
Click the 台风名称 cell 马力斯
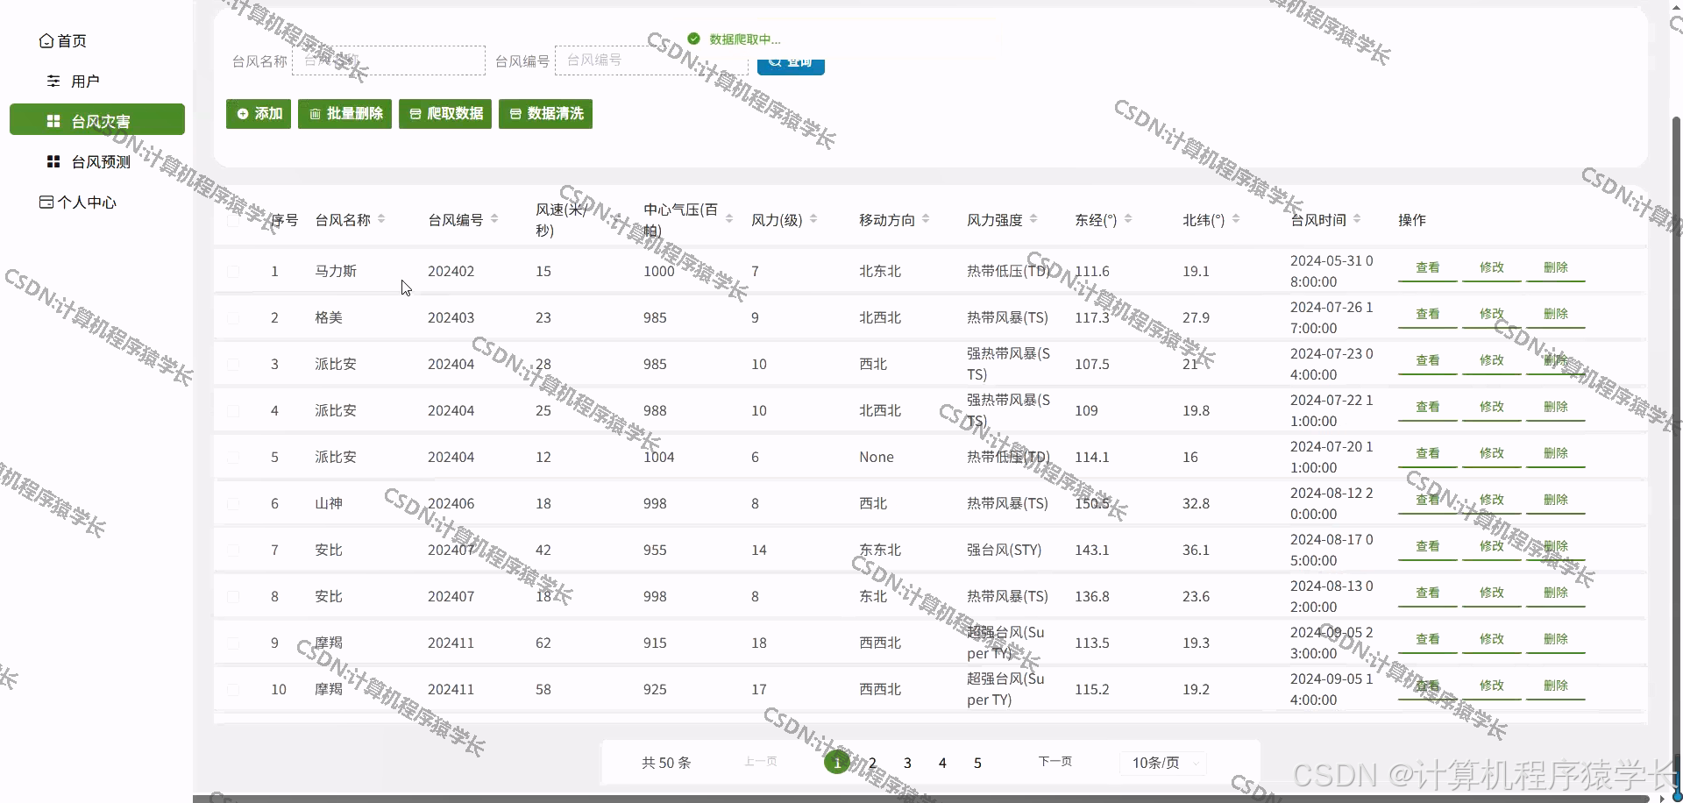point(336,272)
